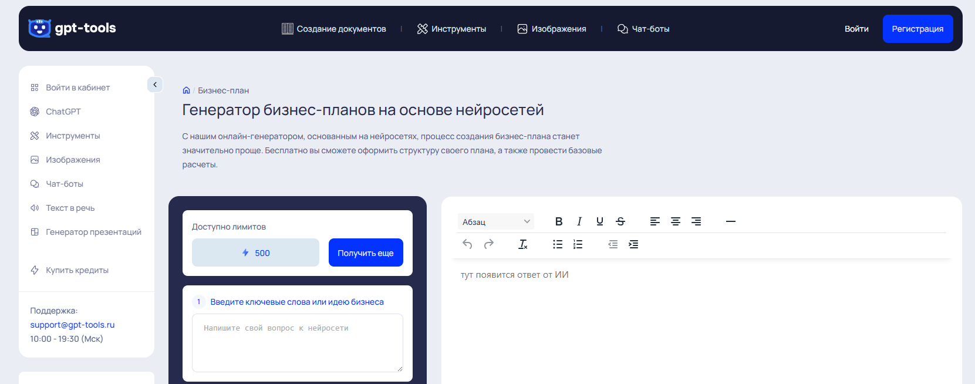Insert a horizontal line
The height and width of the screenshot is (384, 975).
click(731, 221)
